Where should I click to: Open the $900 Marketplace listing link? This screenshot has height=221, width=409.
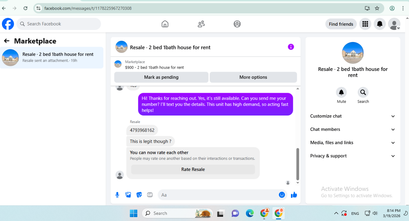click(154, 67)
